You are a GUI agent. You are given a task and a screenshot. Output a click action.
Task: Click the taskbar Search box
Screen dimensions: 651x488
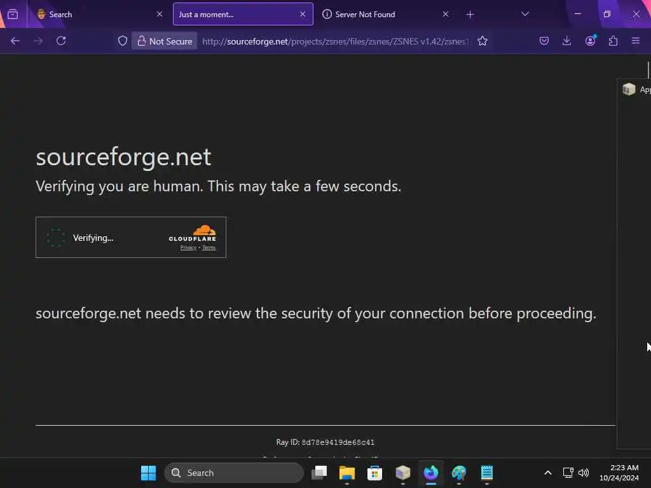[x=234, y=473]
